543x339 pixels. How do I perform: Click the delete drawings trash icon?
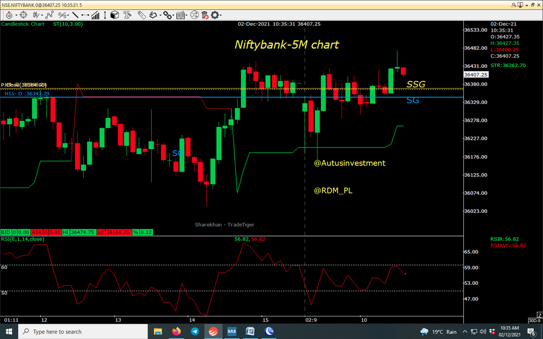[205, 15]
